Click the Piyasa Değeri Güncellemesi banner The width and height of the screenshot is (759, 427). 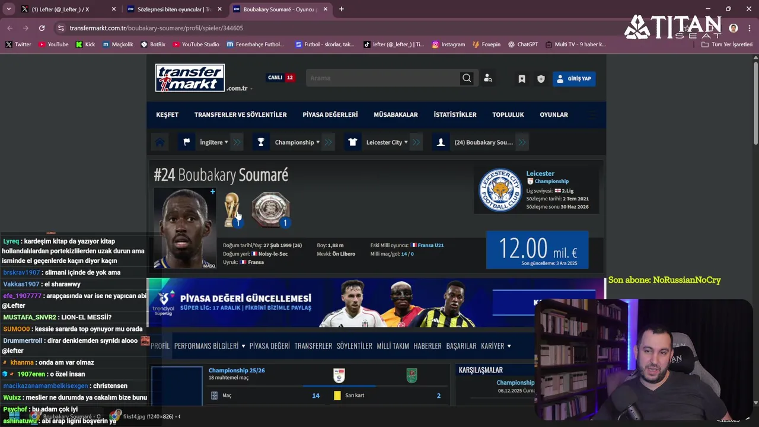coord(375,302)
